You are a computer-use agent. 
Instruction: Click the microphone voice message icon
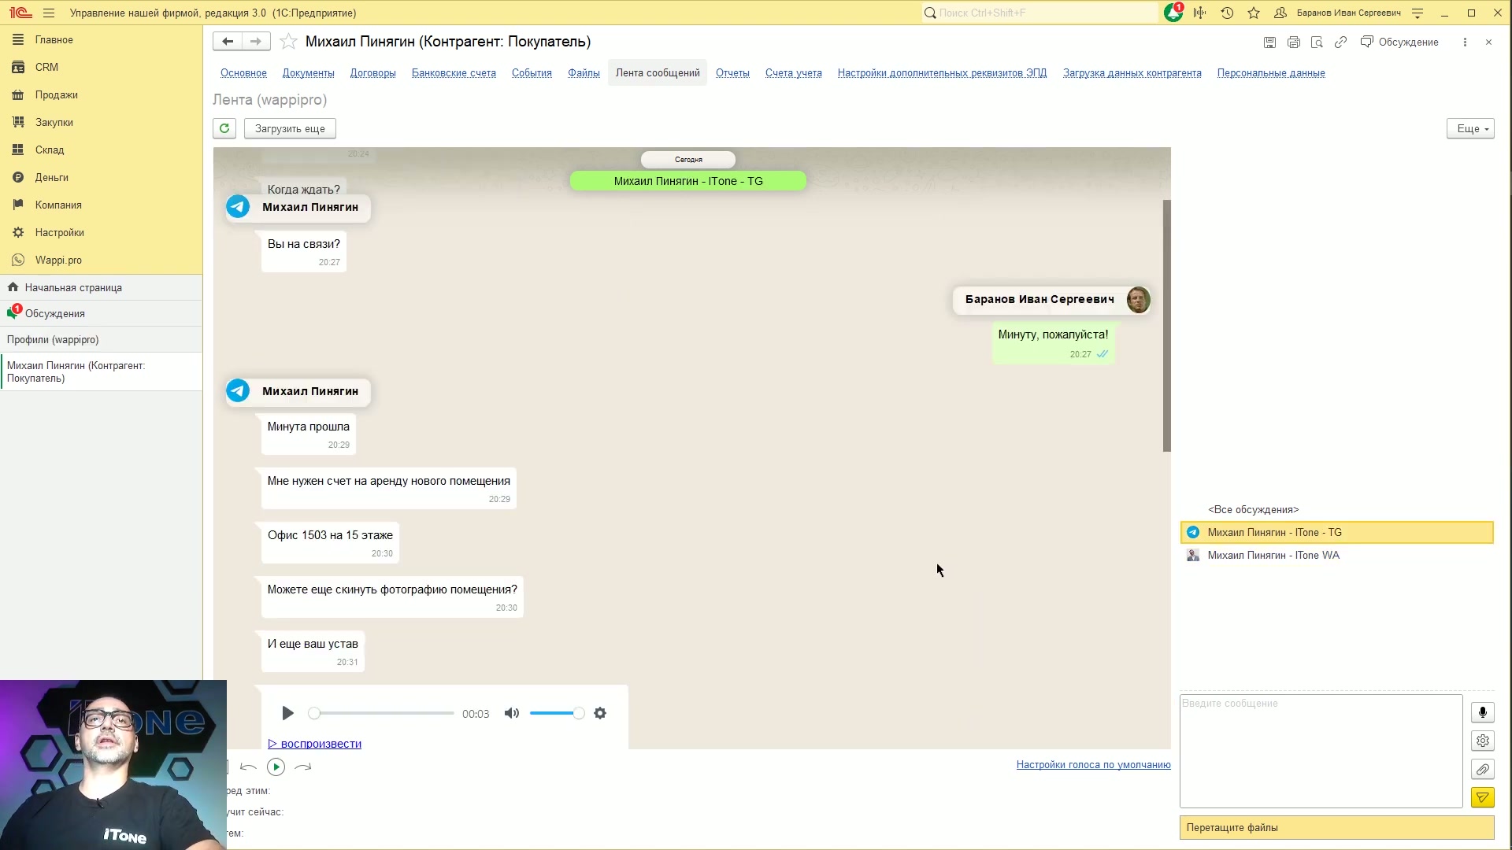pyautogui.click(x=1482, y=712)
